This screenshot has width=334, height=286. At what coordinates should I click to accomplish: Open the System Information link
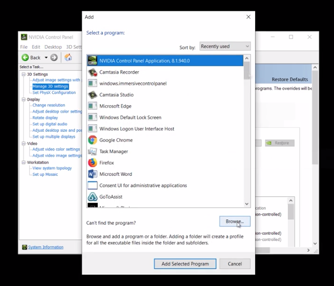click(x=46, y=247)
